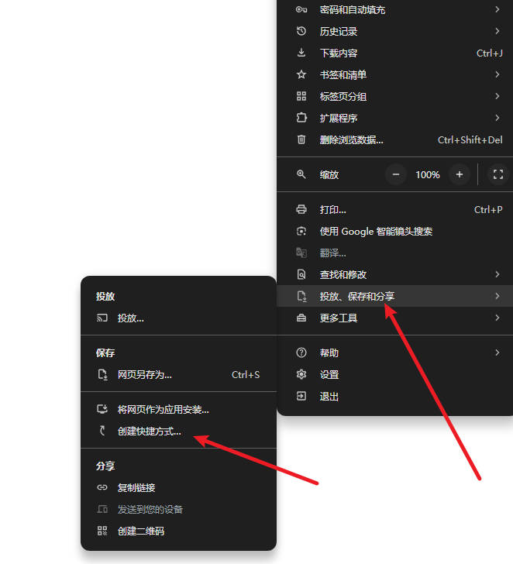Viewport: 513px width, 564px height.
Task: Click the translate icon beside 翻译
Action: point(301,253)
